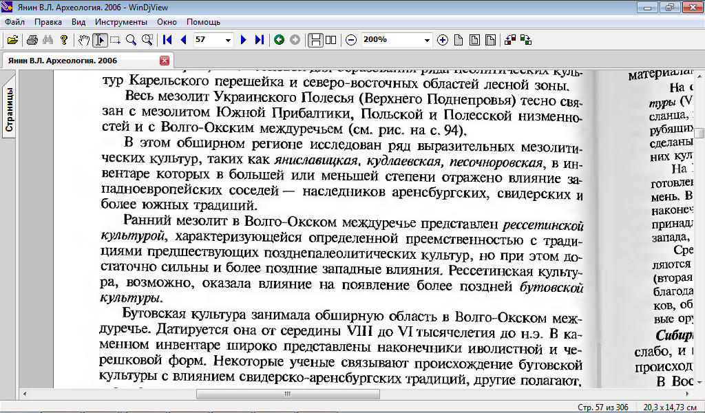Open the 200% zoom level dropdown
This screenshot has width=705, height=413.
coord(427,40)
